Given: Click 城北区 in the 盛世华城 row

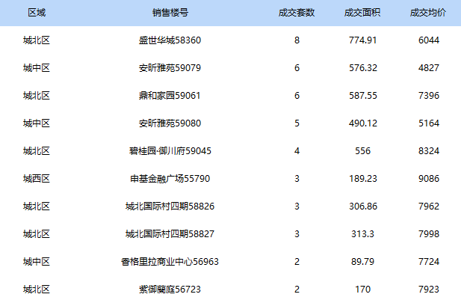Looking at the screenshot, I should 37,40.
